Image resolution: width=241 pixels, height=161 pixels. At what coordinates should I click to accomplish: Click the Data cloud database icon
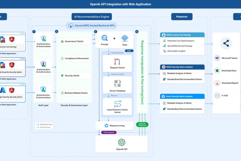[x=125, y=38]
